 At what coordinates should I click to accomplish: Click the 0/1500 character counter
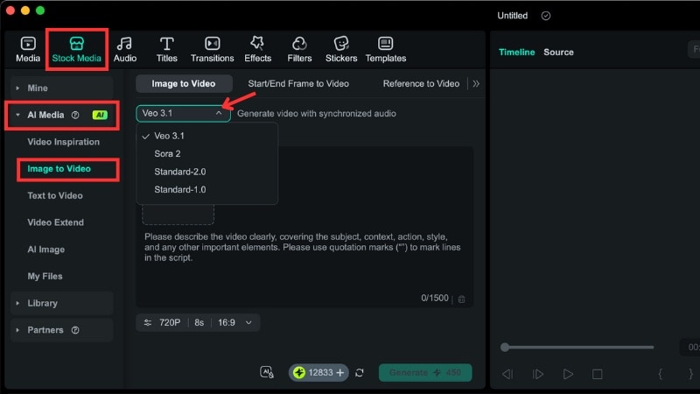(434, 298)
